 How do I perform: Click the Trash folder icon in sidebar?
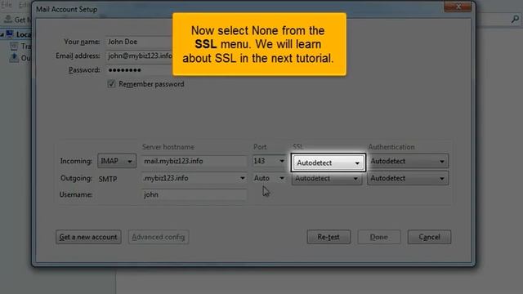pyautogui.click(x=14, y=47)
